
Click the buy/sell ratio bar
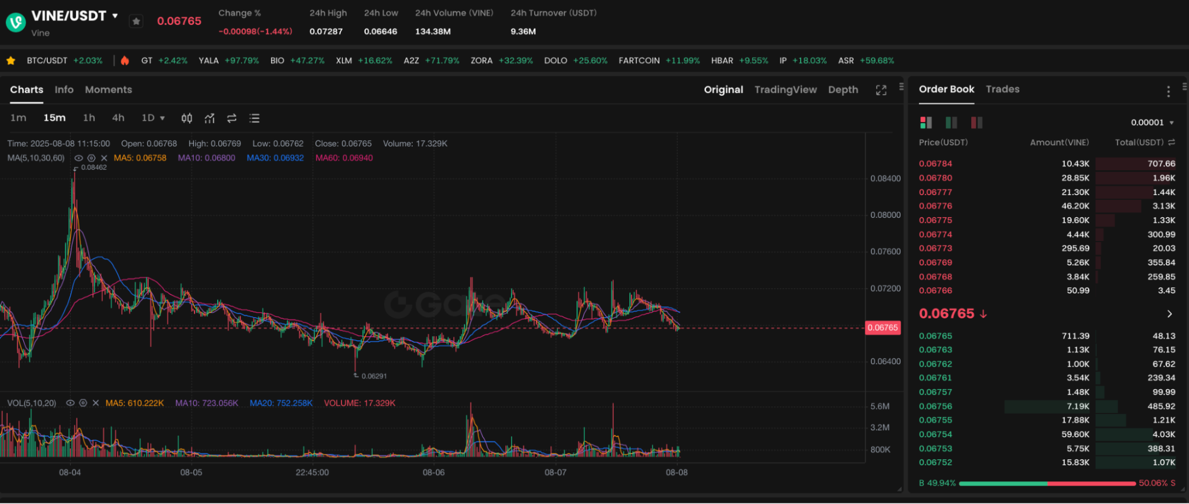point(1047,484)
